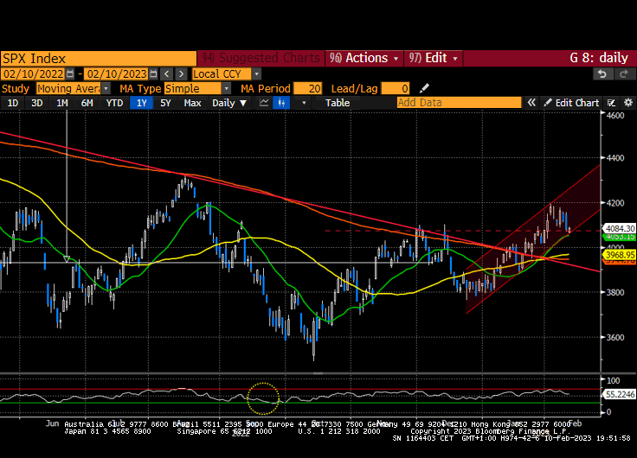Click the RSI value label 55.2246

click(621, 394)
